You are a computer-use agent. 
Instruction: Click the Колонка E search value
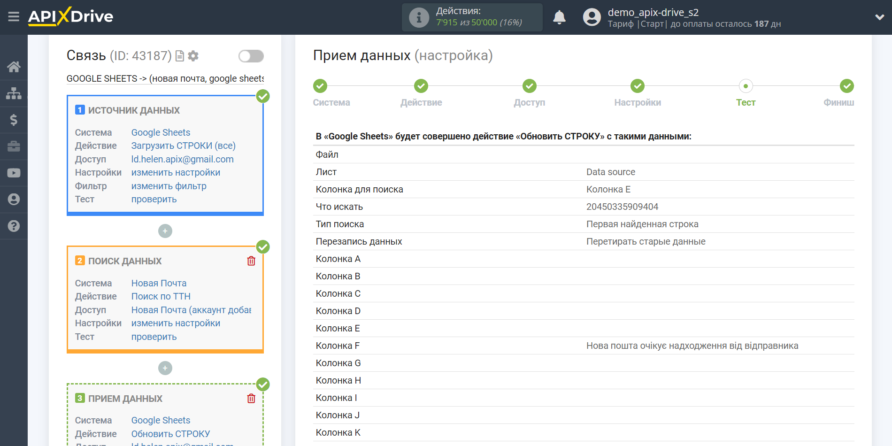click(608, 189)
